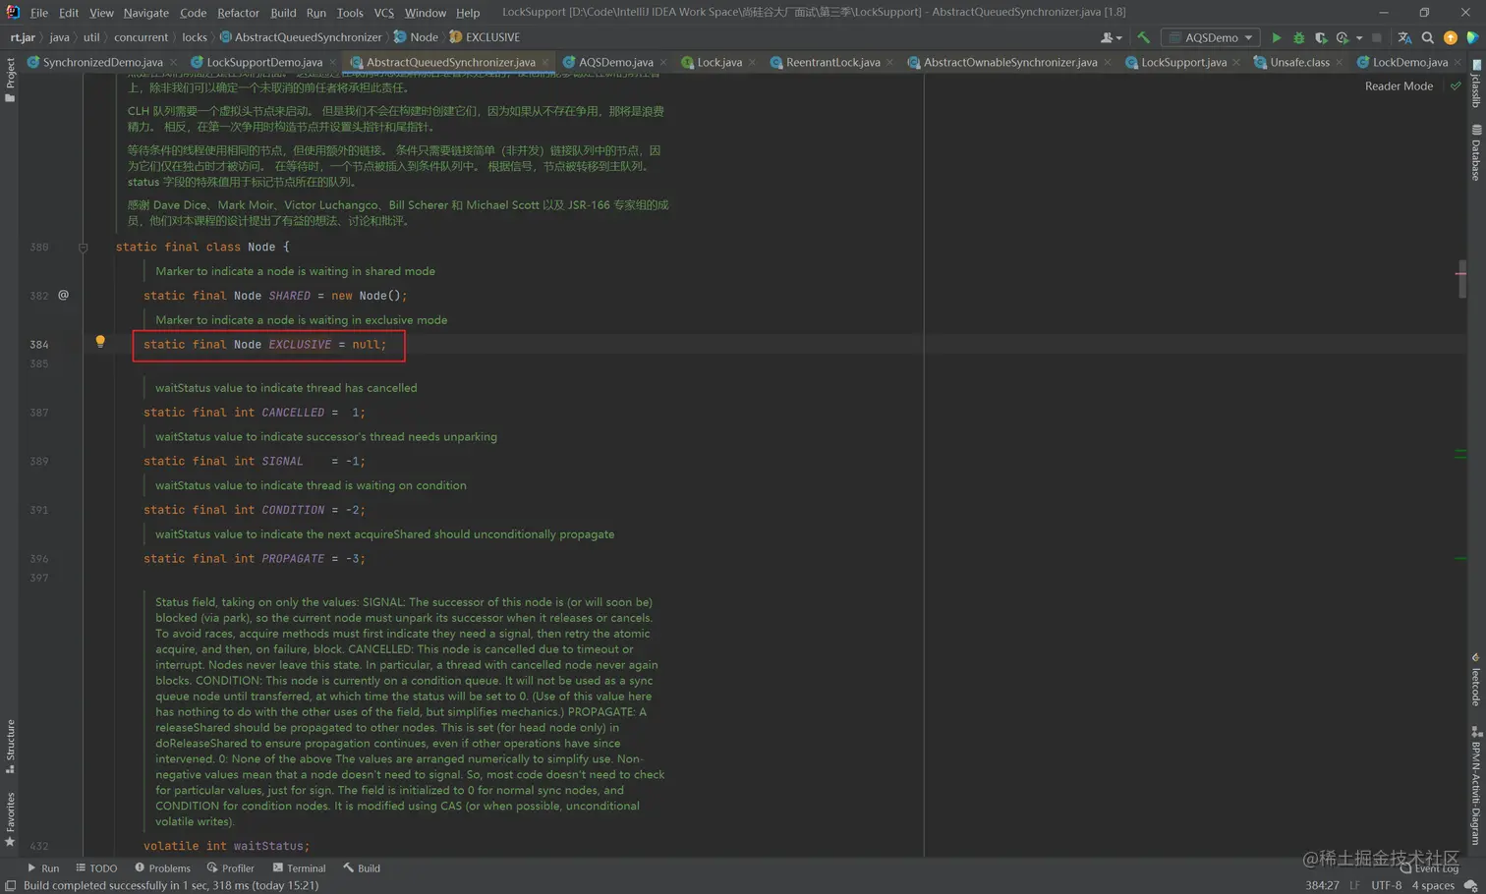1486x894 pixels.
Task: Switch to LockDemo.java tab
Action: coord(1409,62)
